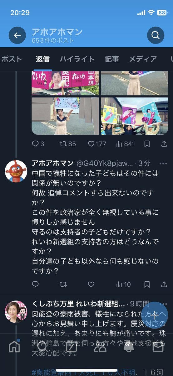Tap the back arrow button
The image size is (173, 376).
tap(17, 35)
